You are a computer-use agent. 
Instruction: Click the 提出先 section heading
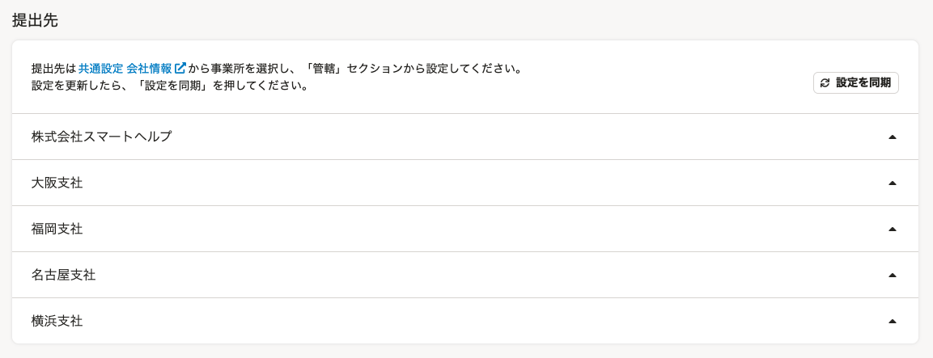[35, 19]
